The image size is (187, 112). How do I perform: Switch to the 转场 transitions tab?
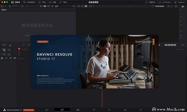point(42,2)
